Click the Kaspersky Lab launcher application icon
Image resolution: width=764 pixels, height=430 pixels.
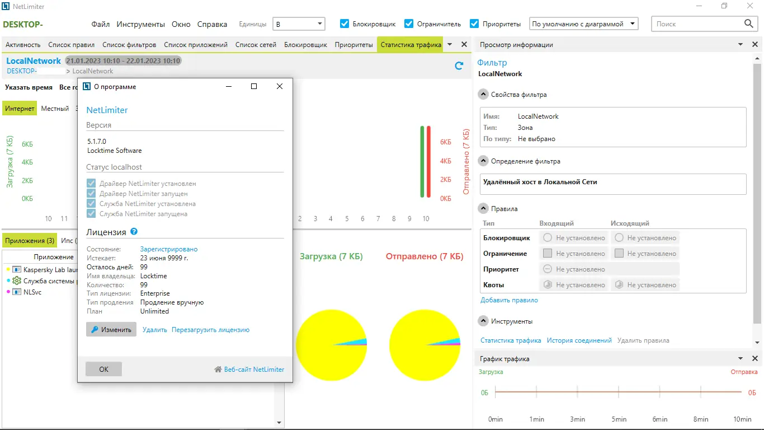click(17, 270)
